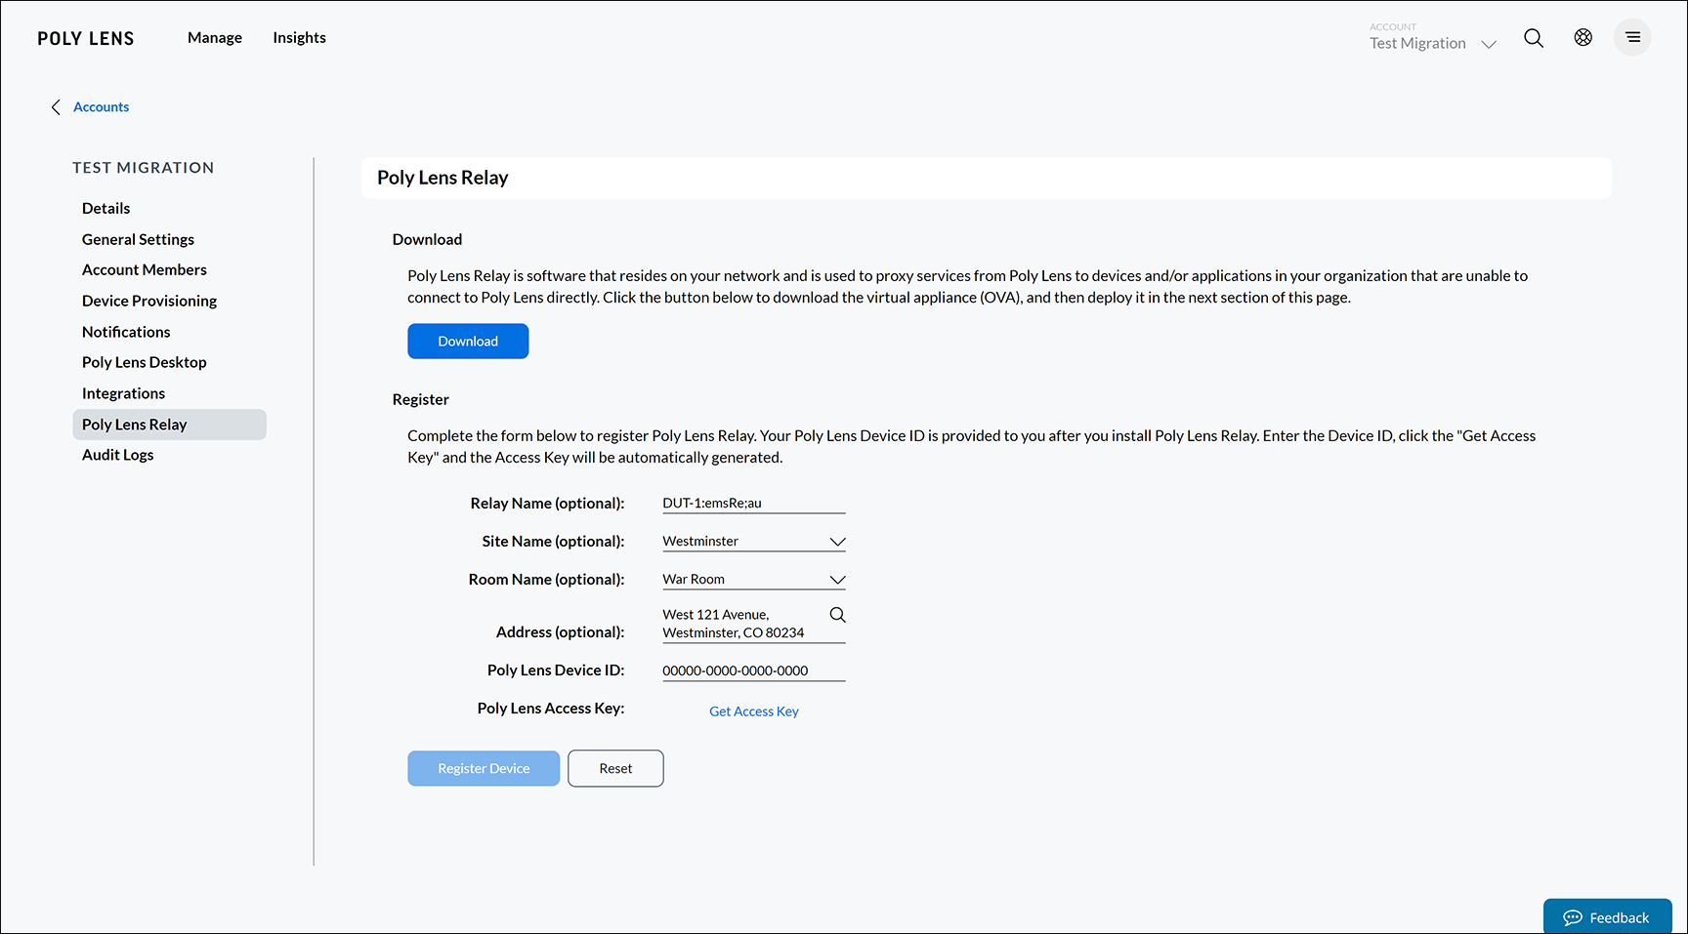
Task: Open the Manage menu
Action: pyautogui.click(x=215, y=38)
